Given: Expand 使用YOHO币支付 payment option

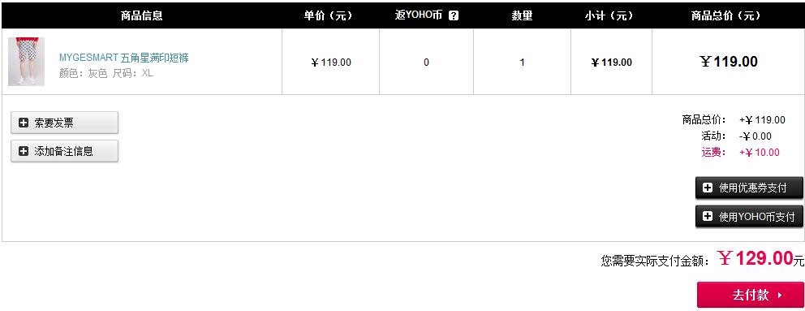Looking at the screenshot, I should [x=749, y=217].
